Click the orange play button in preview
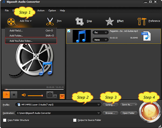 pyautogui.click(x=6, y=95)
